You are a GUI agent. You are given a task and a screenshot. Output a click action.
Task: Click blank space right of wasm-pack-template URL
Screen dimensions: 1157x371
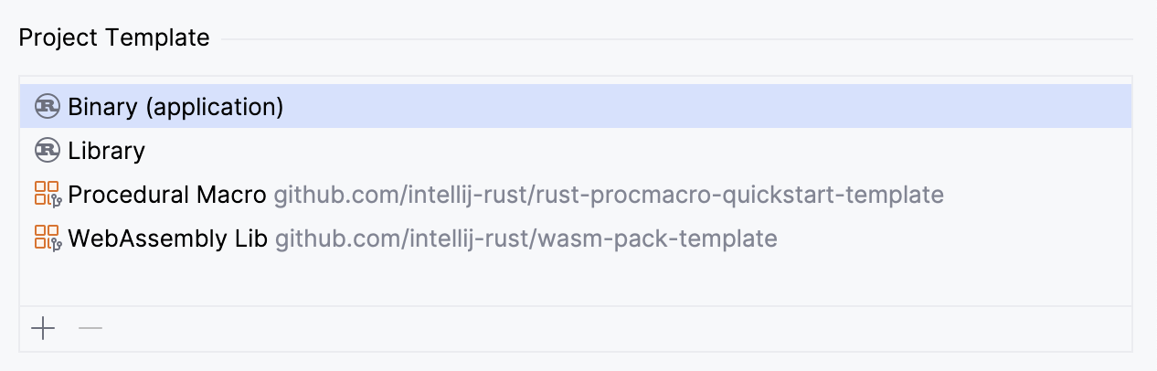(x=950, y=238)
